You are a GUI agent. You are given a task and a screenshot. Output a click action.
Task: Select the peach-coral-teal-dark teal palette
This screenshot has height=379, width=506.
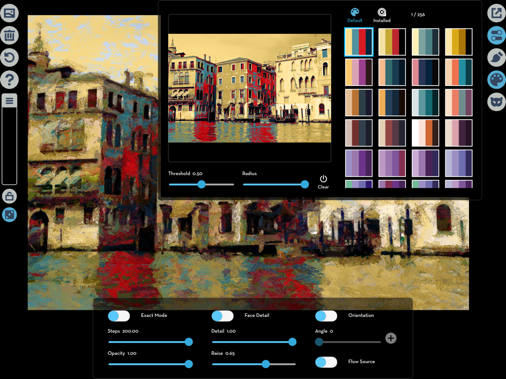tap(458, 72)
